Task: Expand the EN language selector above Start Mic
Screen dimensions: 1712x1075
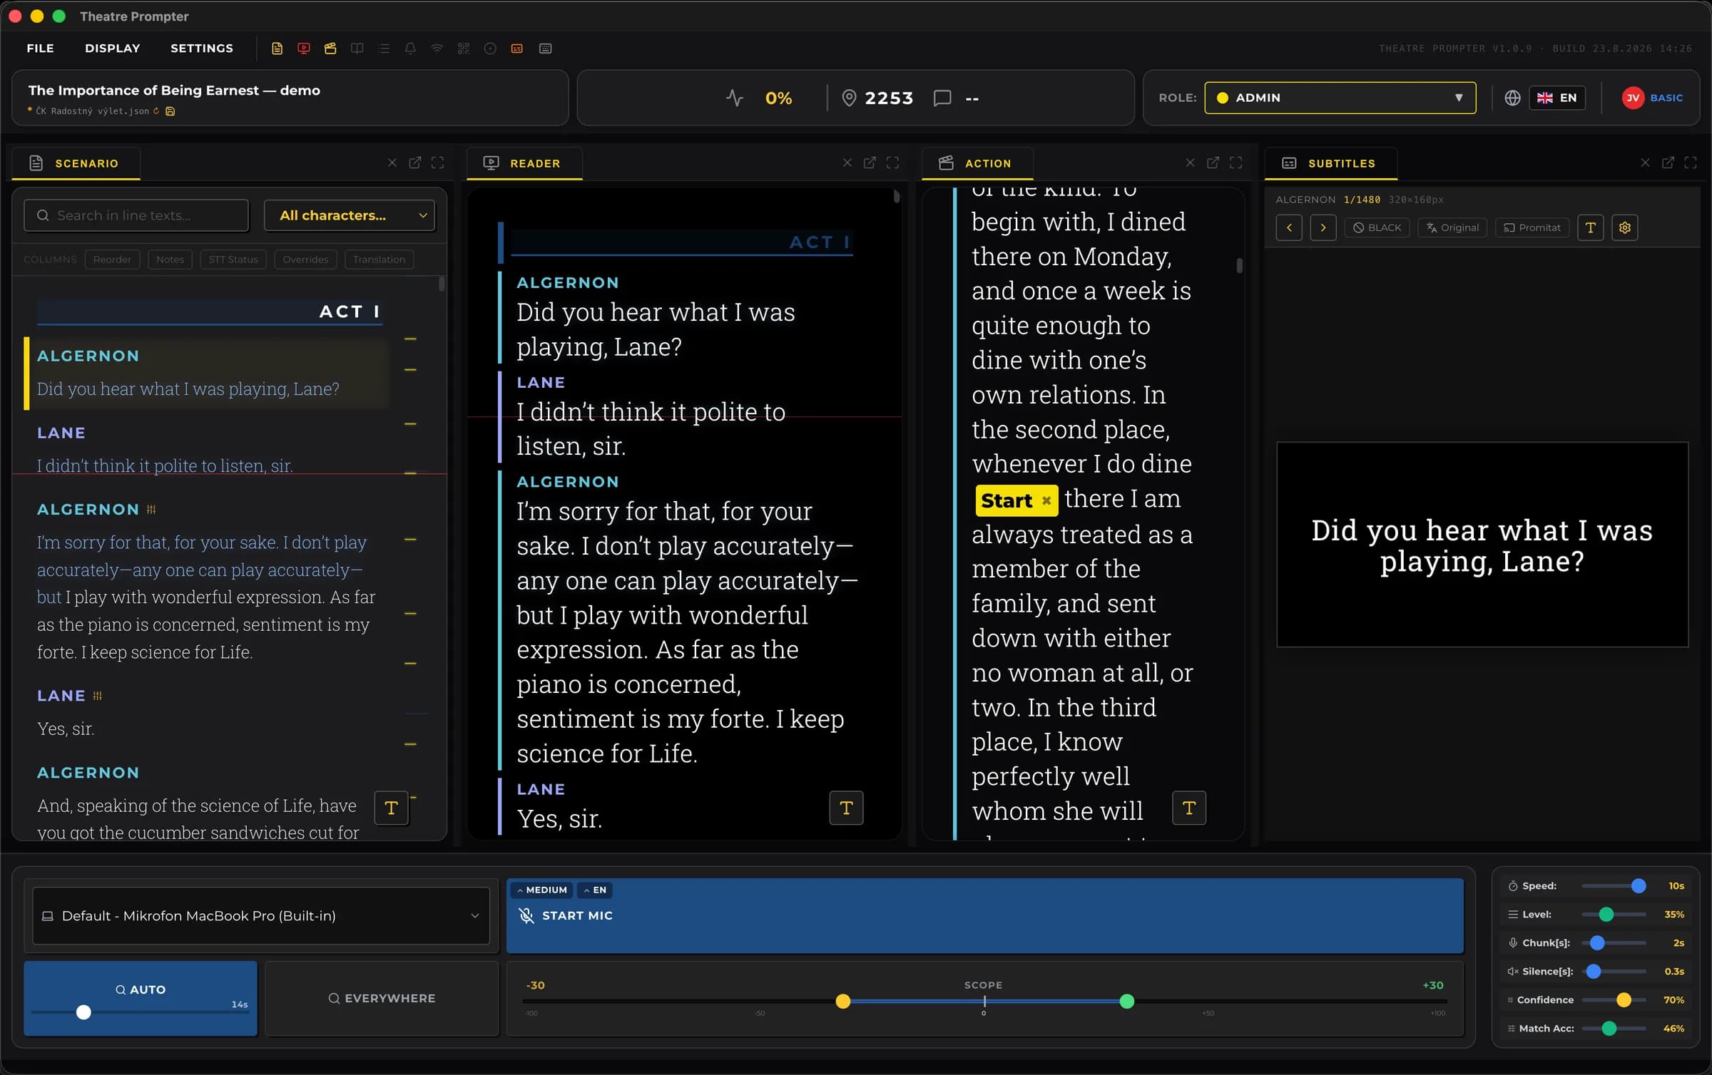Action: click(x=595, y=890)
